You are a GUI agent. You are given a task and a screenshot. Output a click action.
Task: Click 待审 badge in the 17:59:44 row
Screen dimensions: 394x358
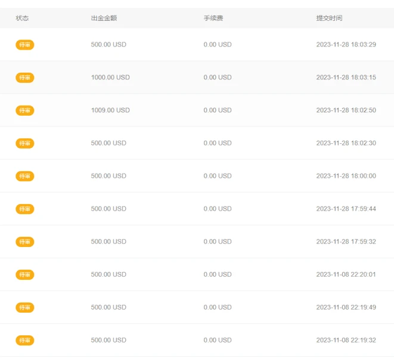[x=25, y=209]
